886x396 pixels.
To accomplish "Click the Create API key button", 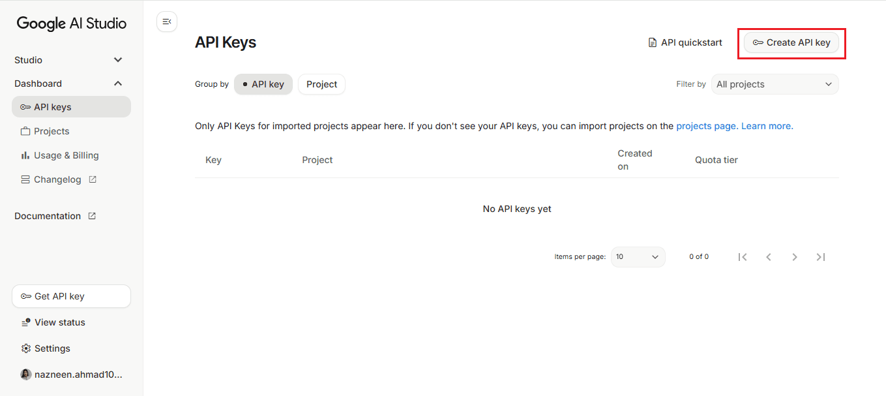I will click(x=791, y=42).
